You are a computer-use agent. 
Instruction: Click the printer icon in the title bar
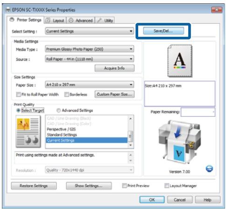tap(8, 10)
